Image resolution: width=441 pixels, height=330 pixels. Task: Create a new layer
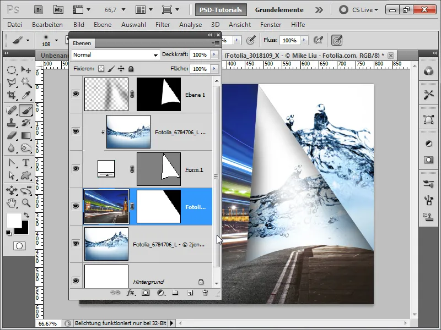click(190, 293)
